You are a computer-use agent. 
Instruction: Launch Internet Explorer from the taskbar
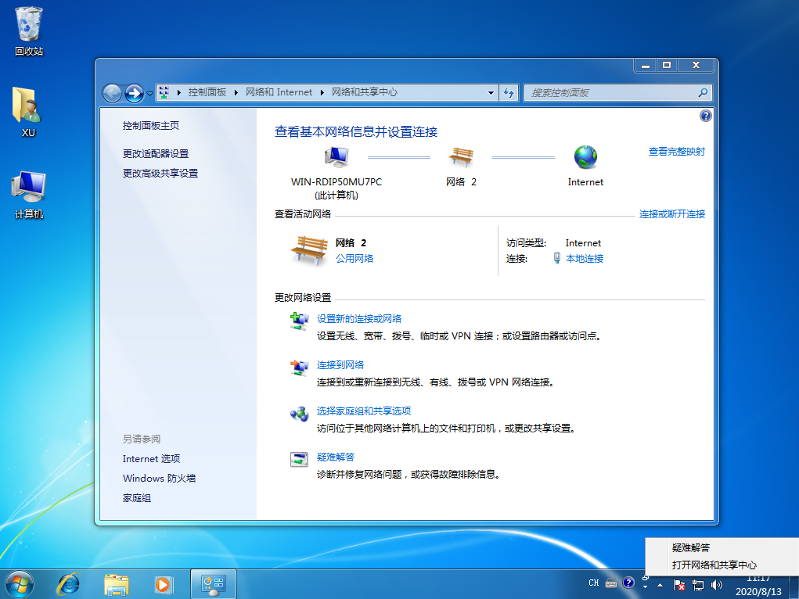67,584
